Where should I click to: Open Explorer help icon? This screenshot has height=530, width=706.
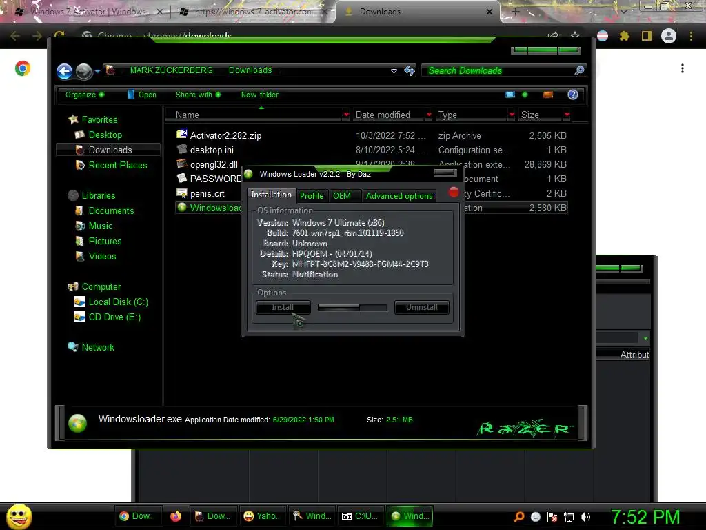[x=573, y=95]
